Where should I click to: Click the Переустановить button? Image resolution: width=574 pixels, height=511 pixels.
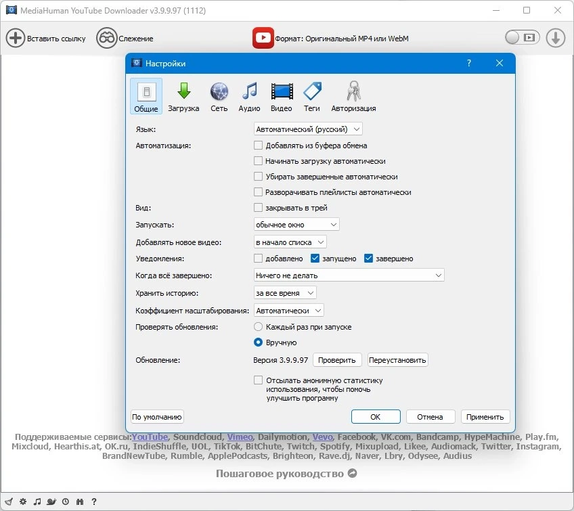point(397,360)
